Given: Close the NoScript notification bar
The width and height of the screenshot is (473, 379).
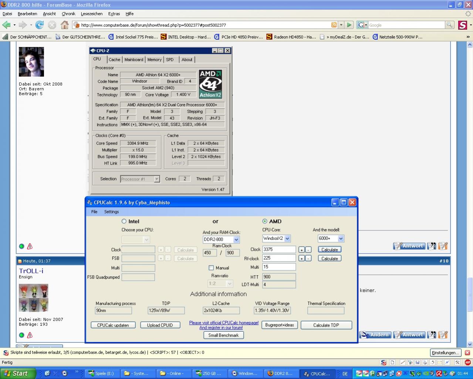Looking at the screenshot, I should point(467,353).
